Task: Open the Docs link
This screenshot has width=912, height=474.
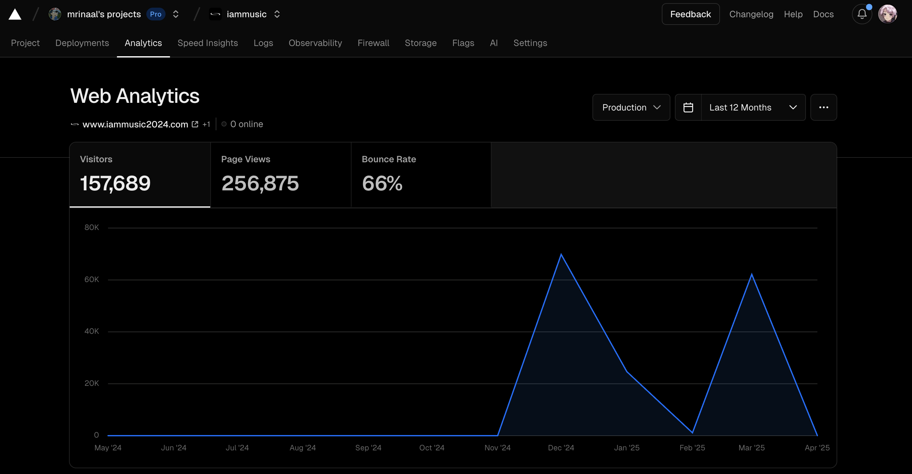Action: [823, 14]
